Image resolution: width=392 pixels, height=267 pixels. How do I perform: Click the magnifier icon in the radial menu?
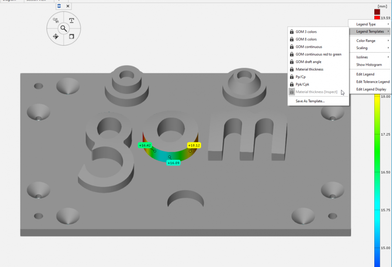click(x=64, y=29)
